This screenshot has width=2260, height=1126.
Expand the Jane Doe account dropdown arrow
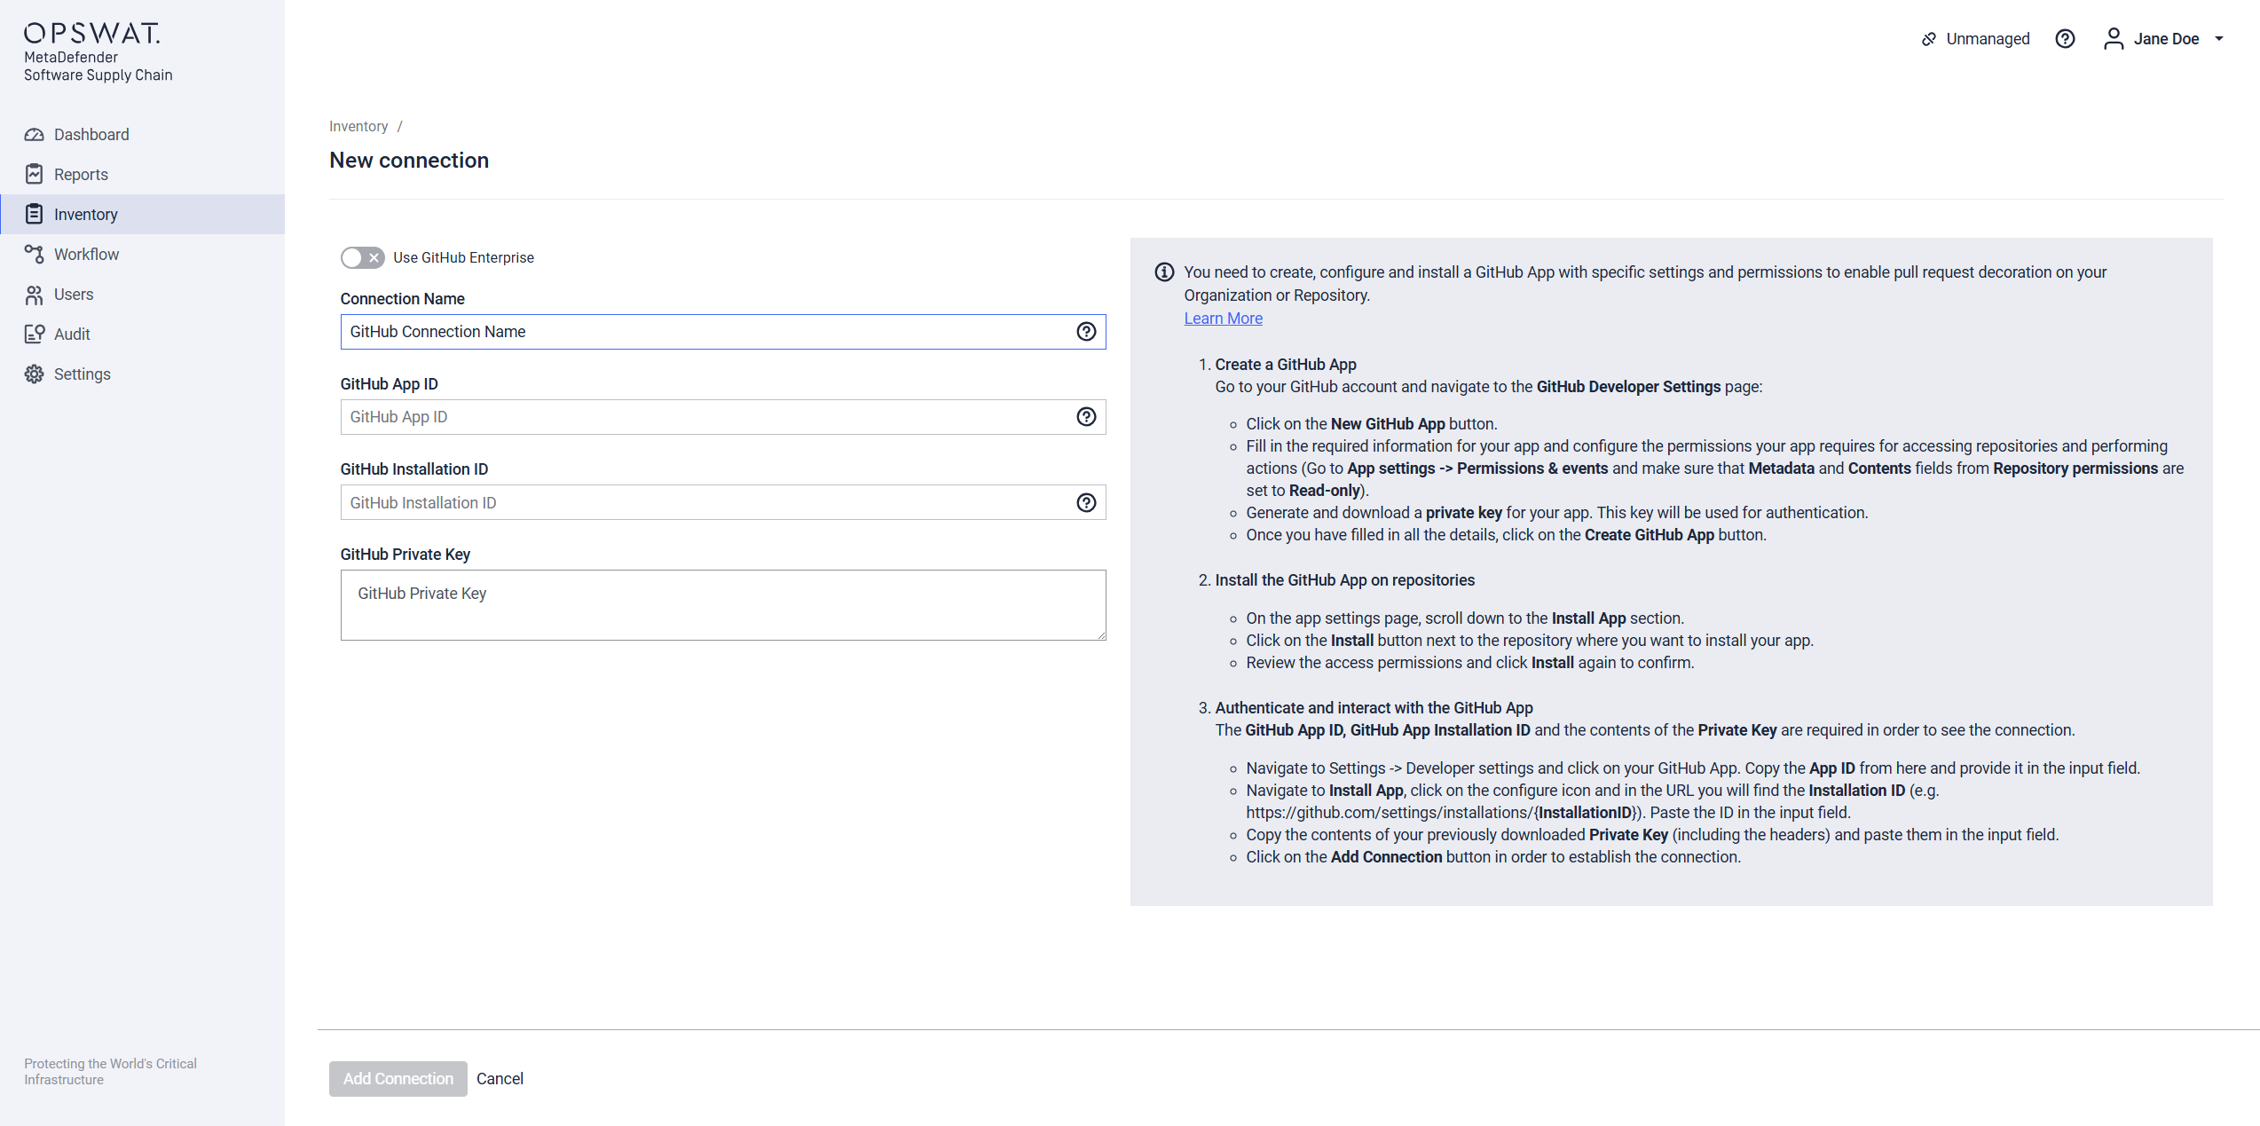click(2218, 39)
